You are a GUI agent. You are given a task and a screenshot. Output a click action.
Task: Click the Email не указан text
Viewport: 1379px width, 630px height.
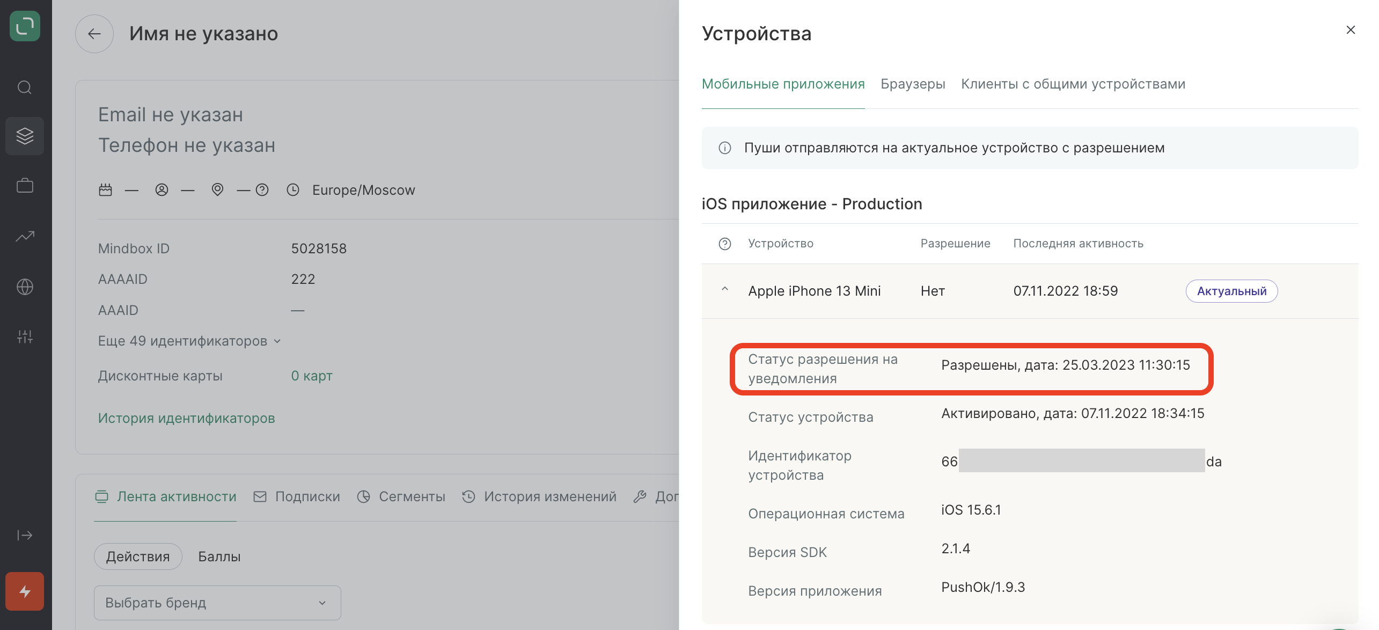coord(171,115)
